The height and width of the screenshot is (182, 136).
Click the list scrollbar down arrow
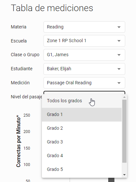pos(124,175)
